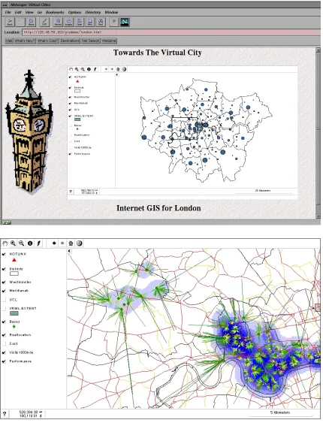This screenshot has height=423, width=323.
Task: Uncheck VRML EXTENT layer in Netscape map
Action: (x=71, y=116)
